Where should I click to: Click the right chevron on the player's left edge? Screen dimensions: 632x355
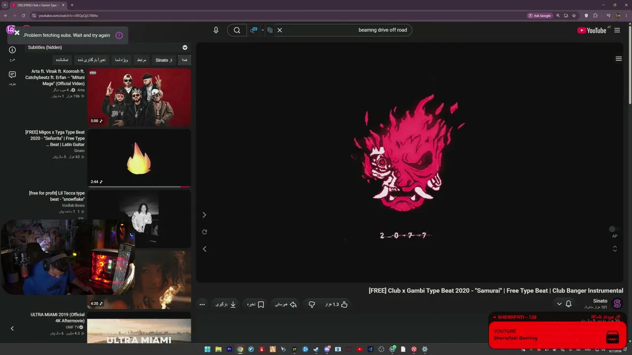204,215
